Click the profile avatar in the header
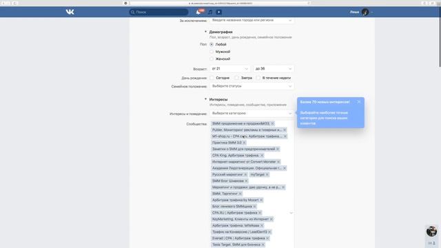The height and width of the screenshot is (248, 441). pyautogui.click(x=365, y=12)
